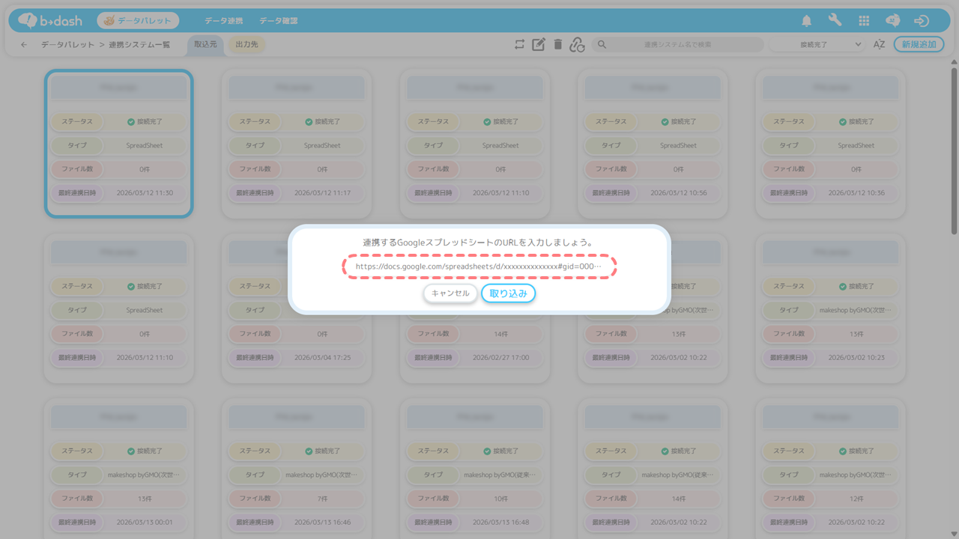Expand the 接続完了 status filter dropdown
This screenshot has height=539, width=959.
(817, 45)
